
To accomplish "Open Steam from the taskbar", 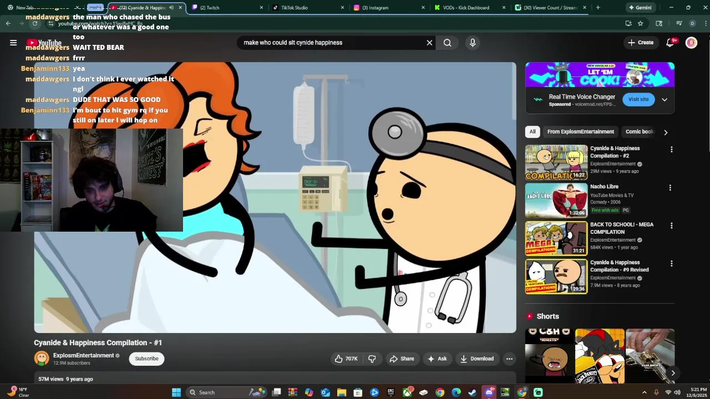I will [x=472, y=392].
